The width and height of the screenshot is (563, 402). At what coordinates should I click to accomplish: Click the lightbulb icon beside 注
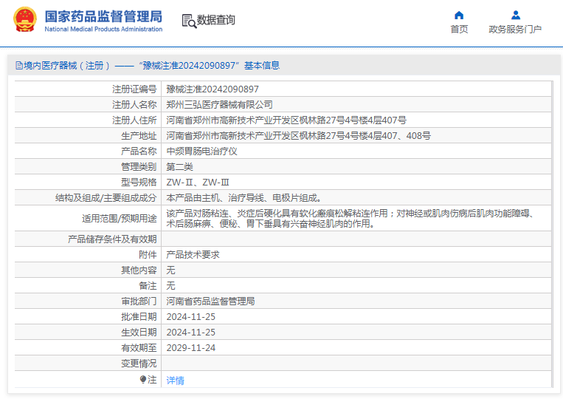click(143, 379)
